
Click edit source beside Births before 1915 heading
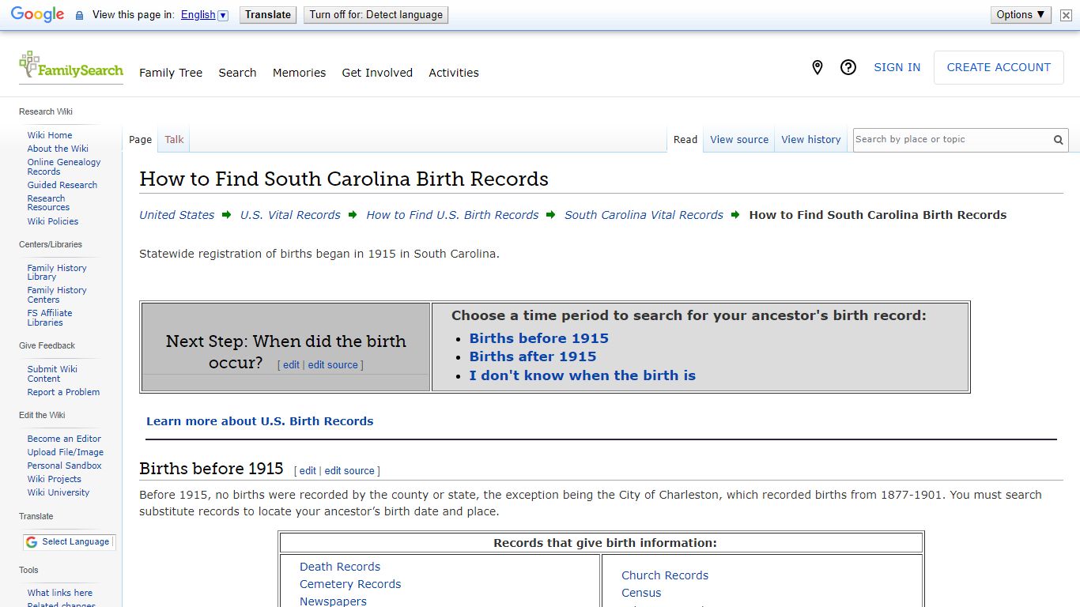pyautogui.click(x=349, y=471)
